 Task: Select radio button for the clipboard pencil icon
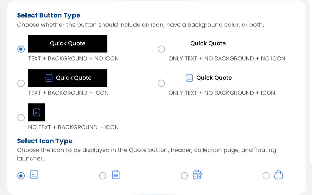pos(184,176)
